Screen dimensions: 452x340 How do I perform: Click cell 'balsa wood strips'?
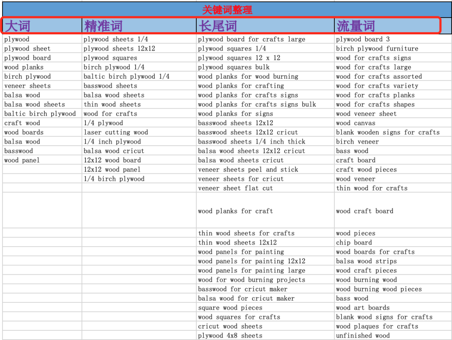pos(393,261)
